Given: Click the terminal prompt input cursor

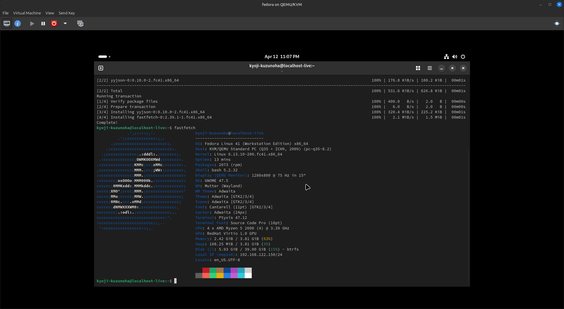Looking at the screenshot, I should pos(175,281).
